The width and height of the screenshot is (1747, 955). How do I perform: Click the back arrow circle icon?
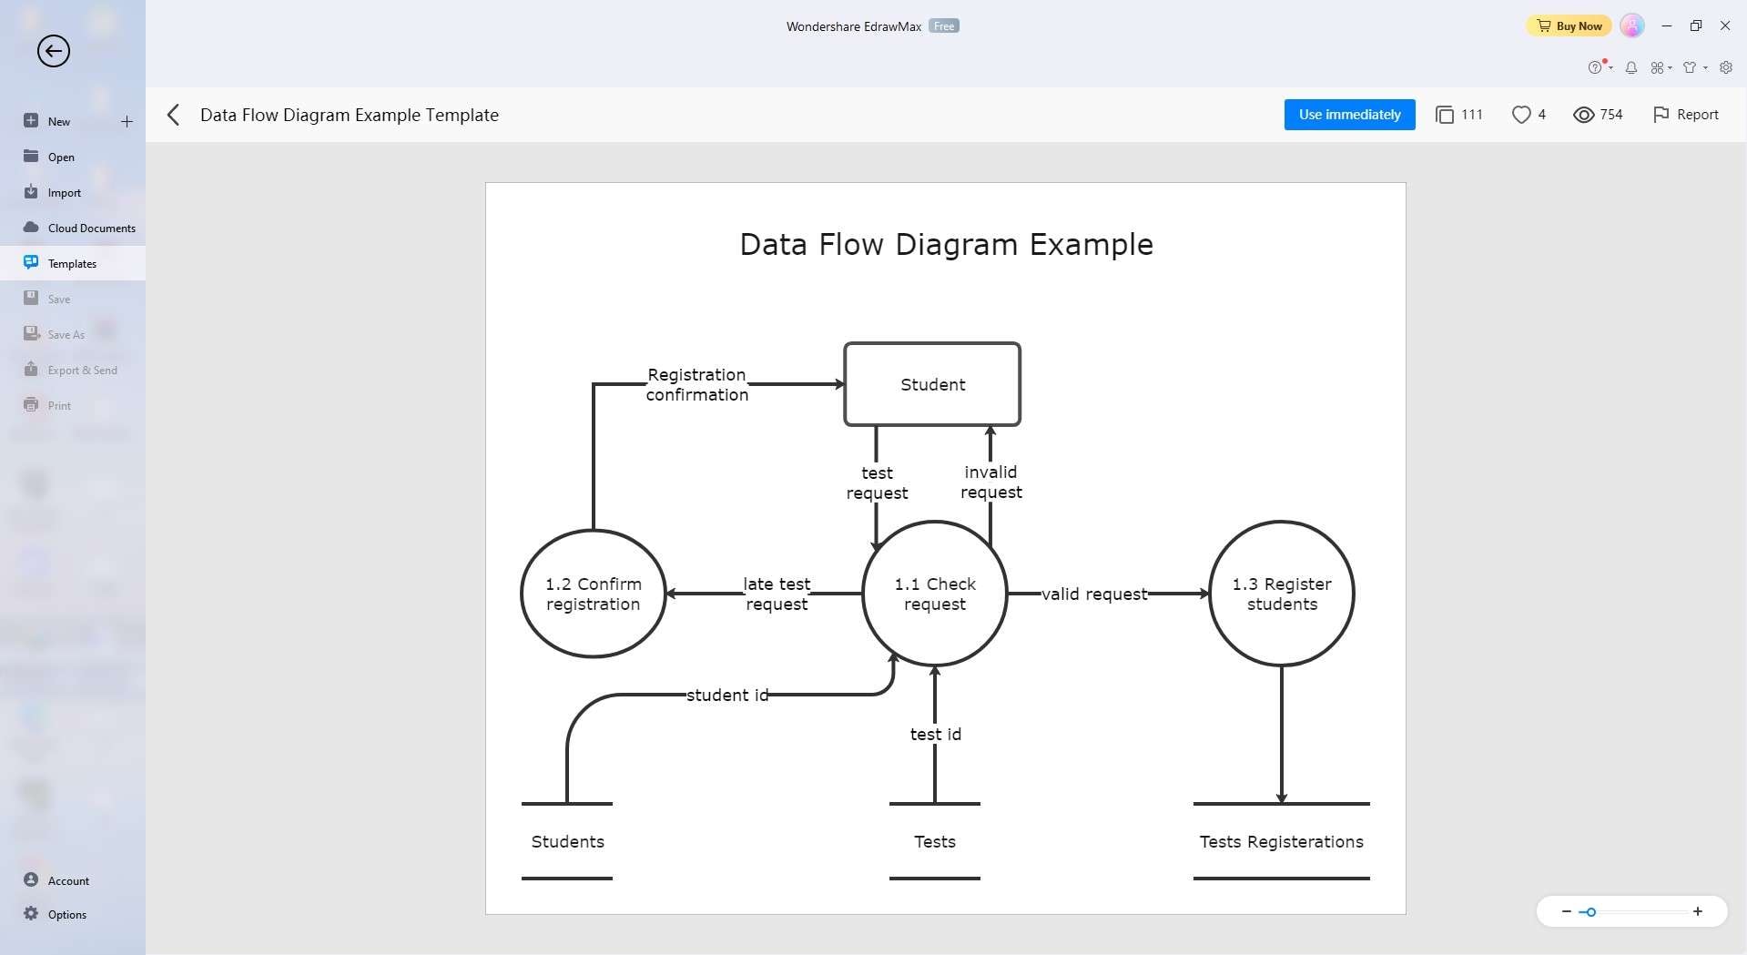[54, 51]
